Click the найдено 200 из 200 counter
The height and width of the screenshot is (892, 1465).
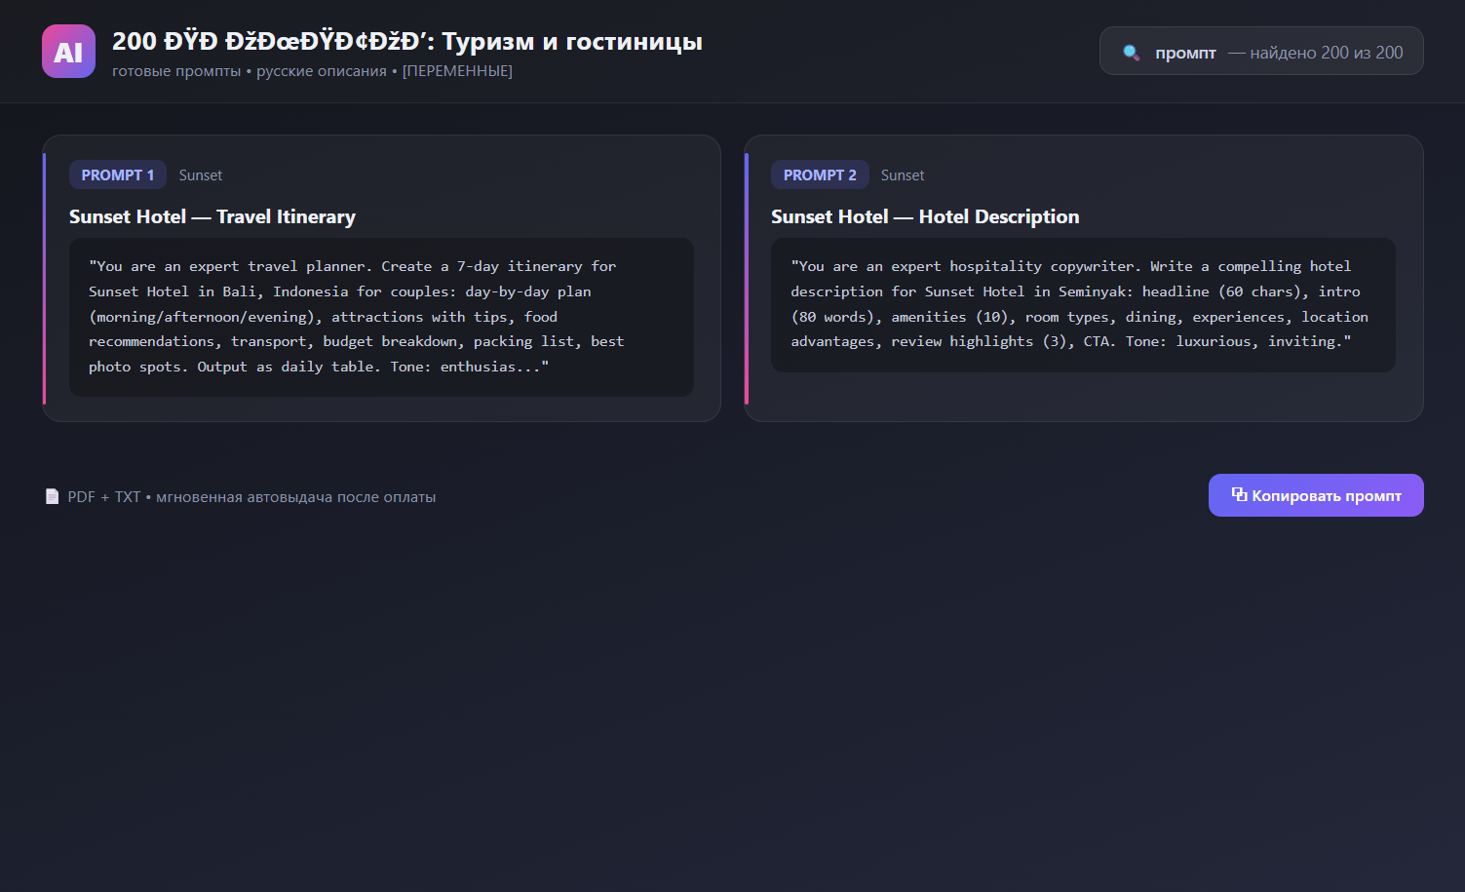point(1316,53)
